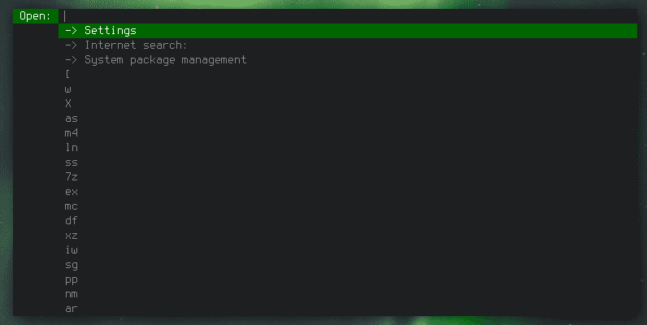Select the "m4" command entry
The image size is (647, 325).
(x=348, y=133)
